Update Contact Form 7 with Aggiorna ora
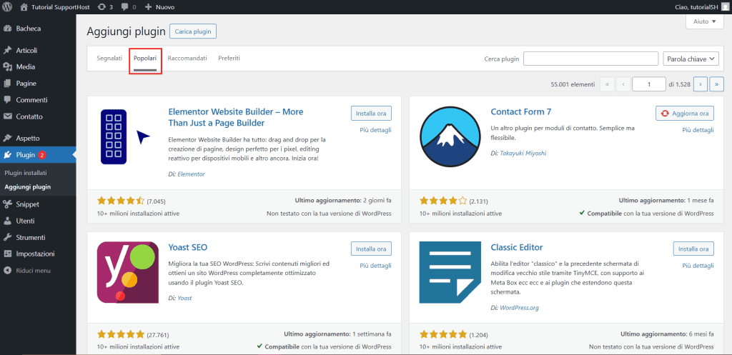Image resolution: width=732 pixels, height=355 pixels. tap(685, 114)
